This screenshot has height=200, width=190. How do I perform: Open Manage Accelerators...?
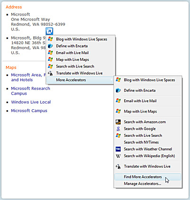[148, 184]
